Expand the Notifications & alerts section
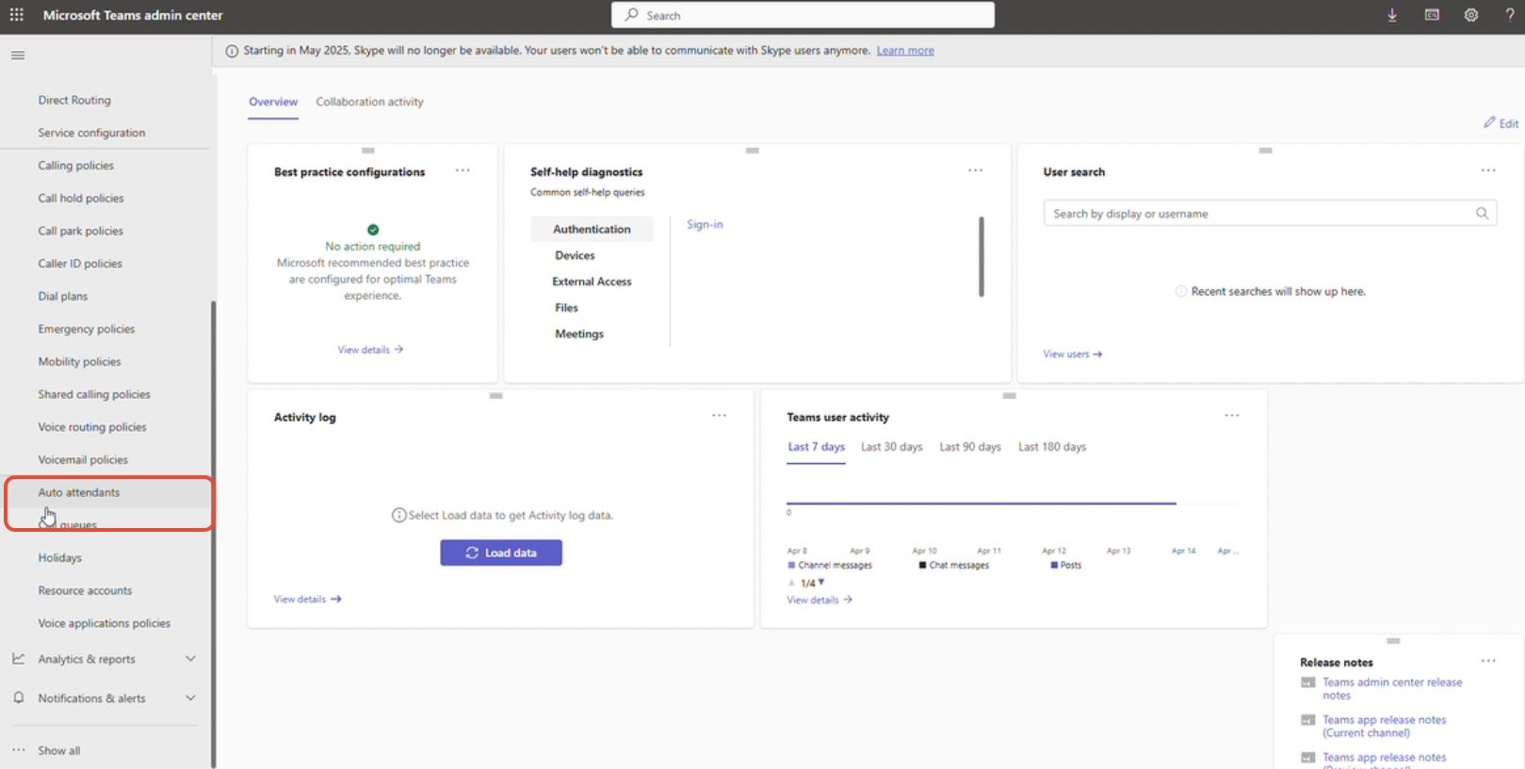The image size is (1525, 769). pyautogui.click(x=190, y=697)
